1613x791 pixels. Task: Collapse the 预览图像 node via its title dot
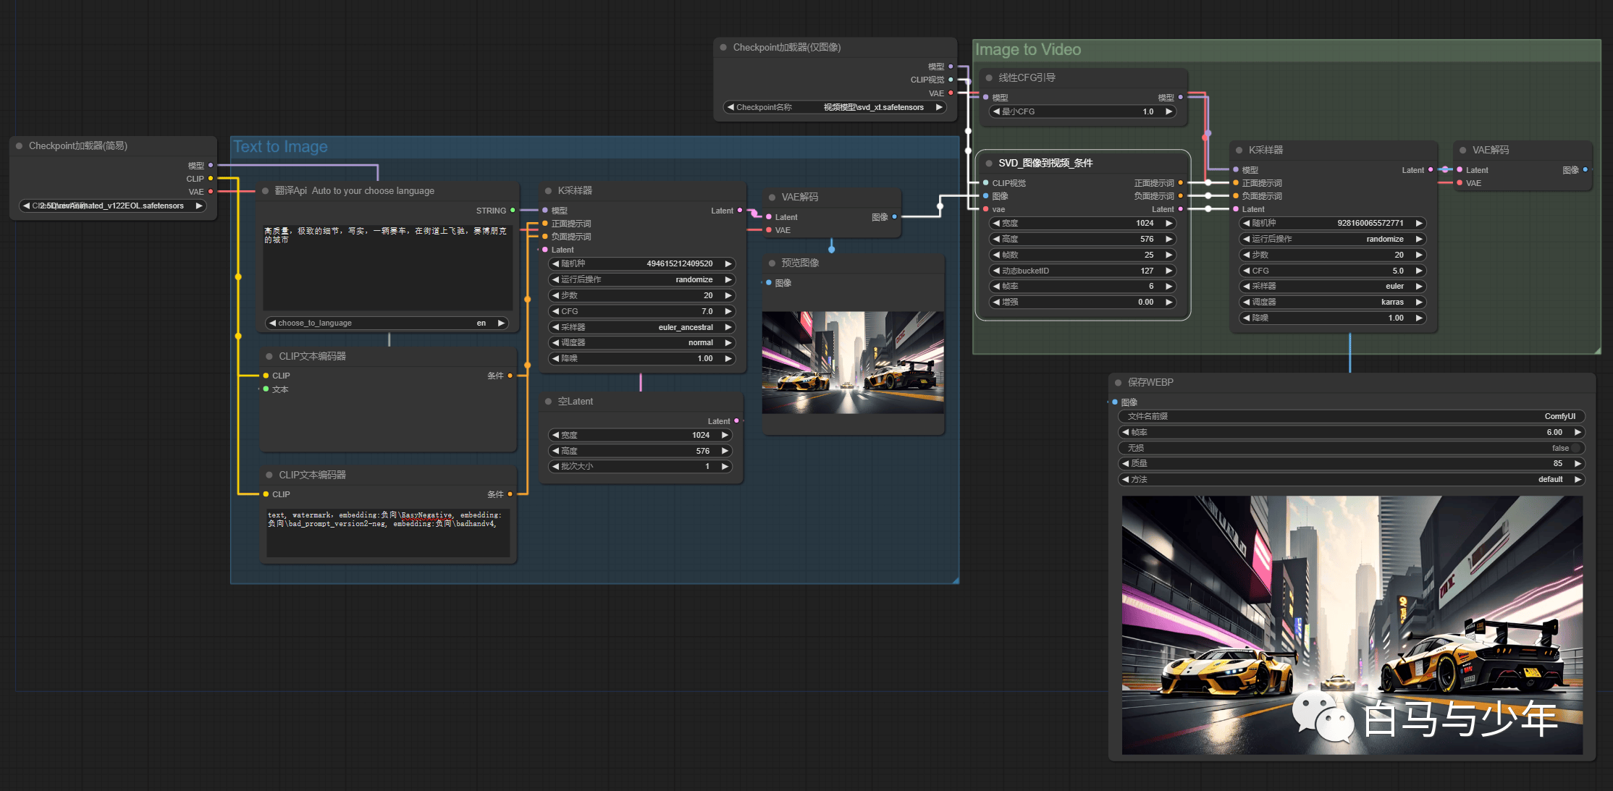[x=772, y=263]
